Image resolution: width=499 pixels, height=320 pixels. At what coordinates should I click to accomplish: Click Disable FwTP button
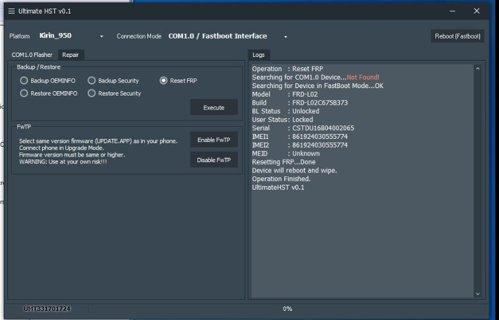[214, 160]
